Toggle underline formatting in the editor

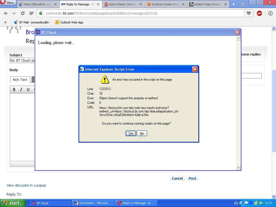28,90
